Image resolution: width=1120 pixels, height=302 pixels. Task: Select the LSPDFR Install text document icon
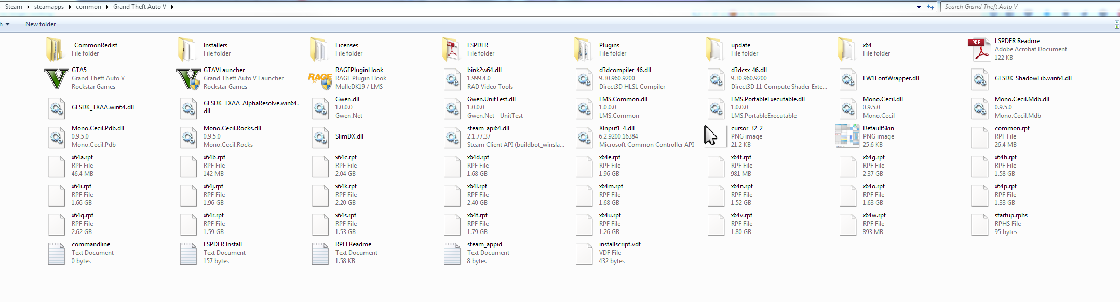pos(188,253)
